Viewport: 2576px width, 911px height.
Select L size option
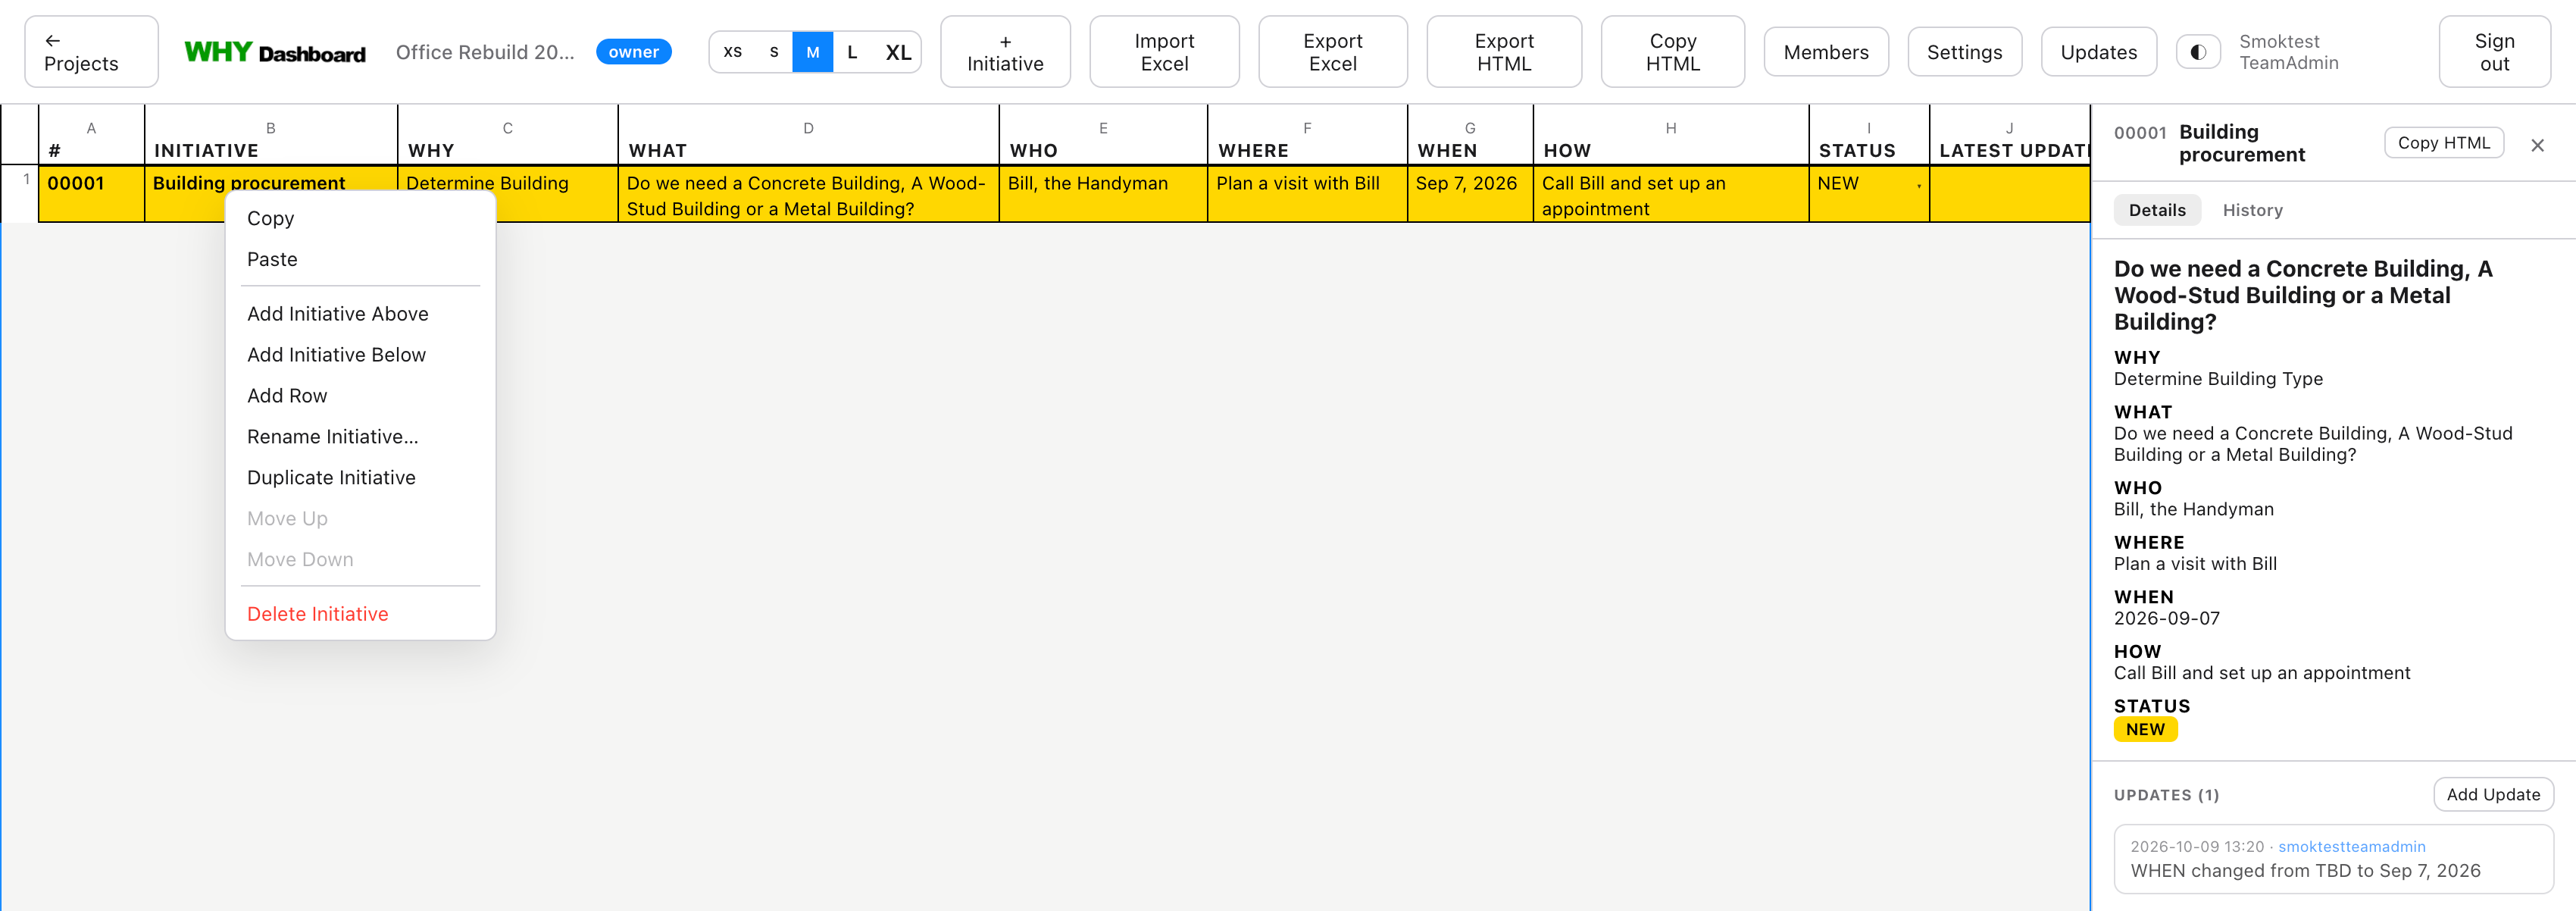click(x=852, y=52)
